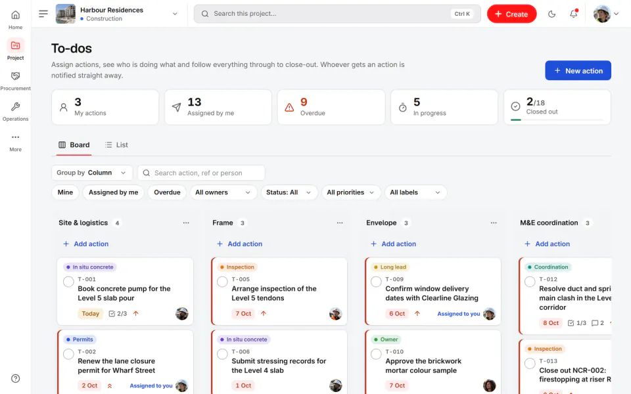Click the New action button

578,70
